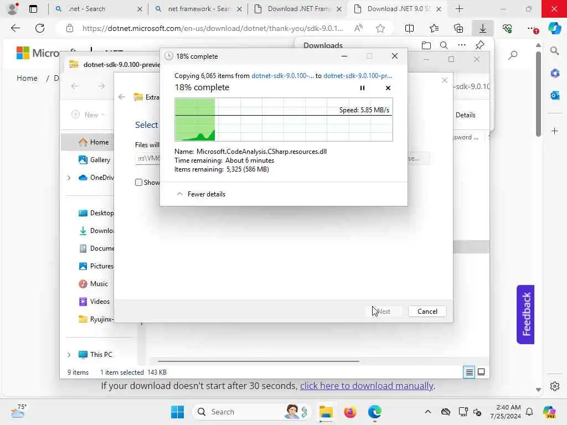The width and height of the screenshot is (567, 425).
Task: Open Outlook in Edge sidebar
Action: tap(555, 95)
